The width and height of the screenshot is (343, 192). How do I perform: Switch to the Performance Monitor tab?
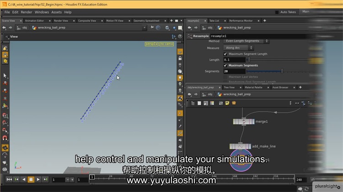click(241, 21)
